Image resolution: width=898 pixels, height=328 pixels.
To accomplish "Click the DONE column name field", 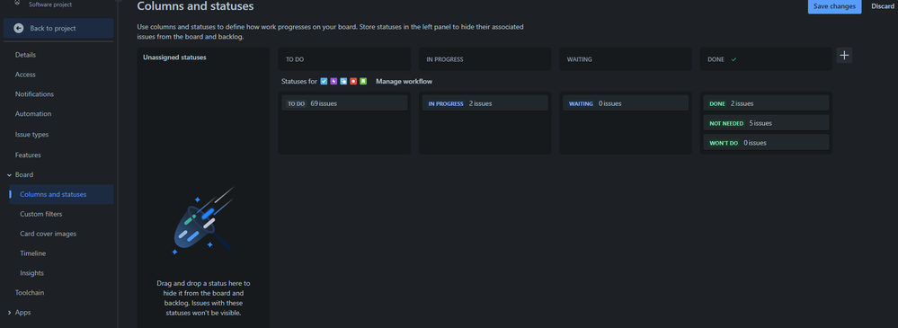I will click(766, 59).
